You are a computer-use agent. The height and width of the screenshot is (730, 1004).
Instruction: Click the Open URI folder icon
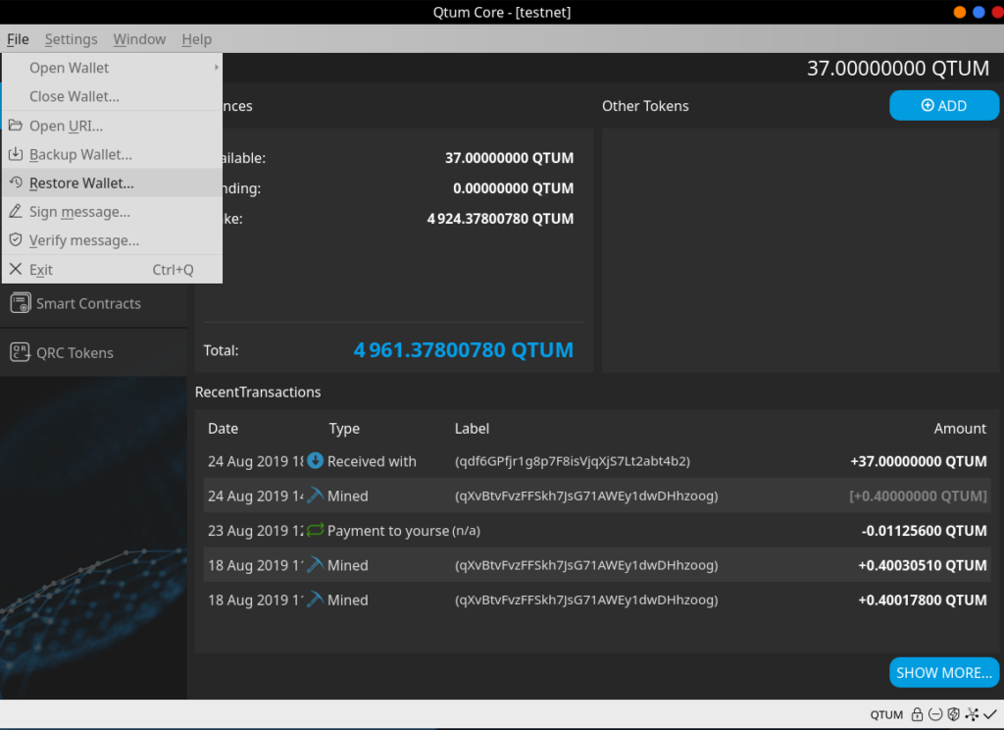click(16, 125)
